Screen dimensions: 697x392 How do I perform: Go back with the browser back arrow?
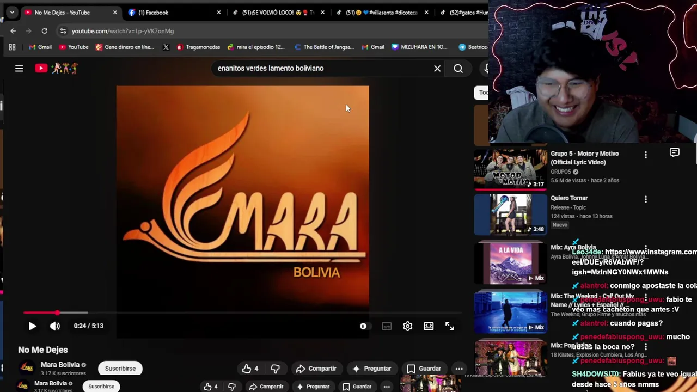click(13, 31)
